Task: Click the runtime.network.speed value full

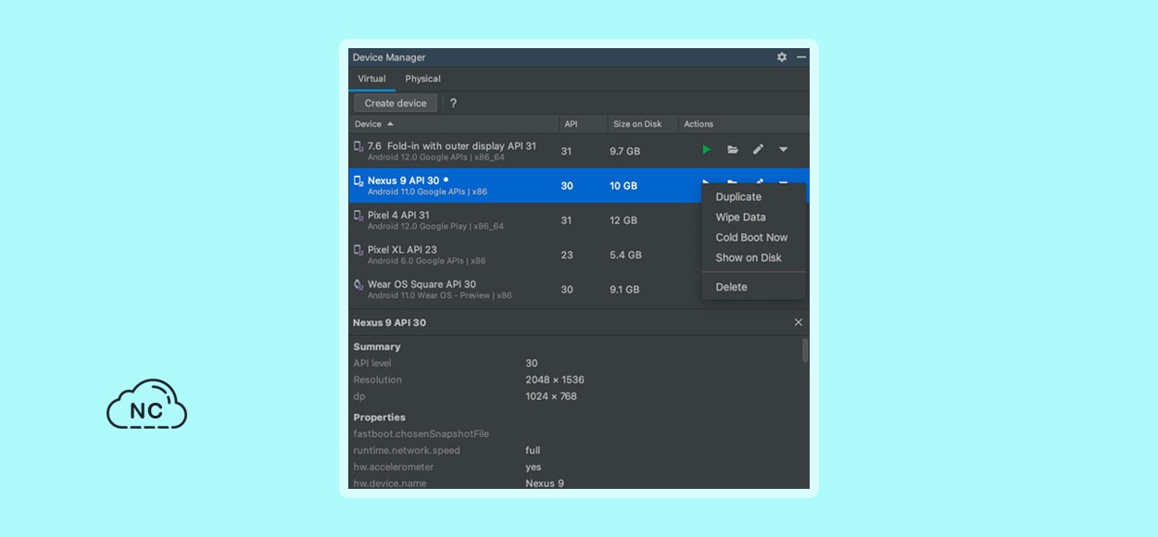Action: click(533, 451)
